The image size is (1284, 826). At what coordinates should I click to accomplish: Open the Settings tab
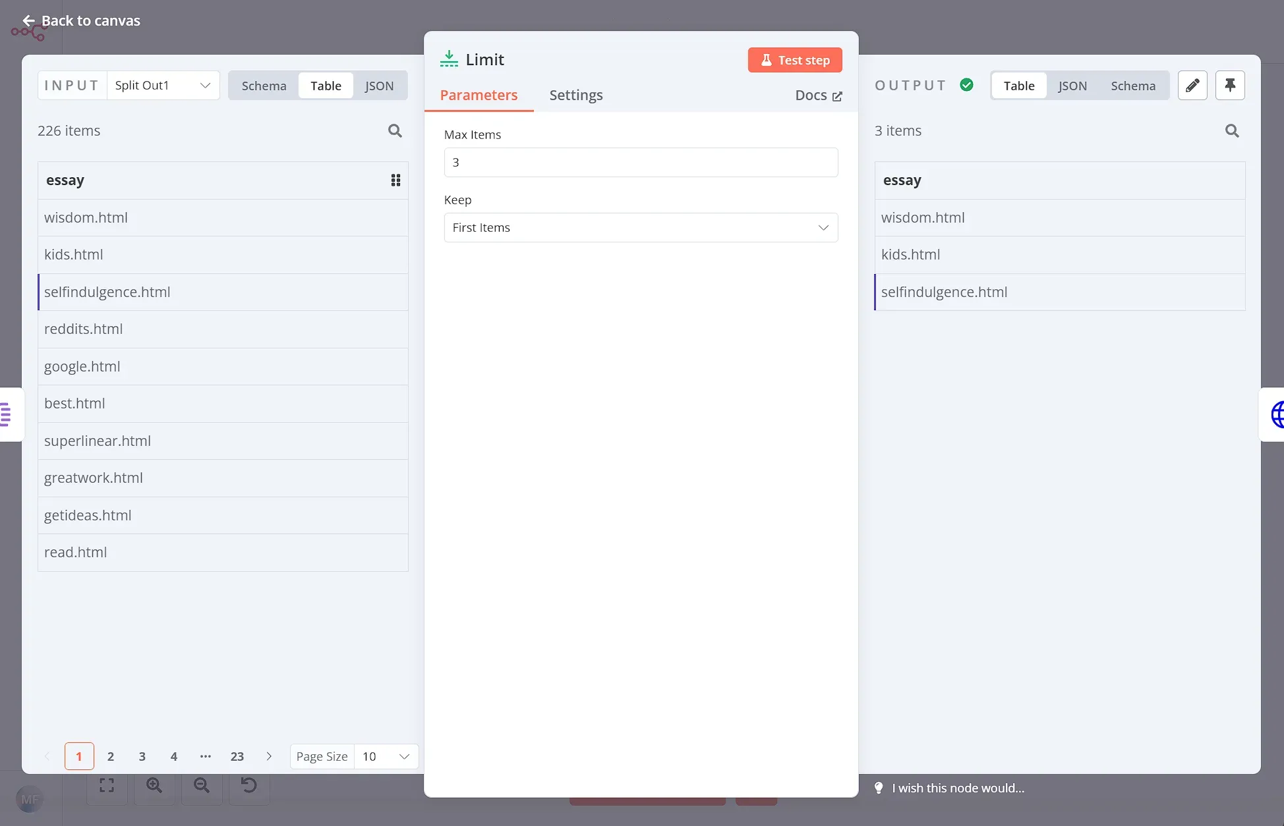click(575, 96)
